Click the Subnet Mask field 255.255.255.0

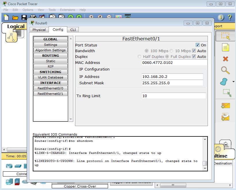pos(172,83)
